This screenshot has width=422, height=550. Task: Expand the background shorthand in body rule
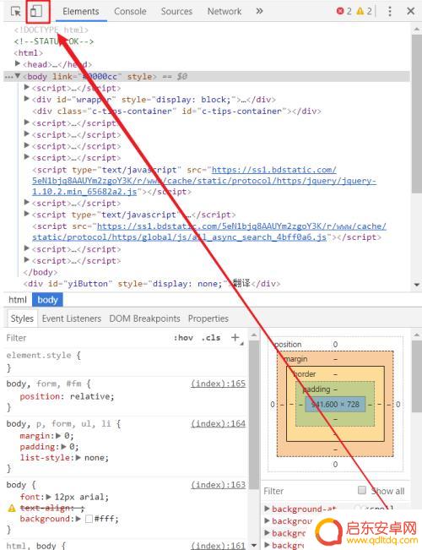[78, 519]
